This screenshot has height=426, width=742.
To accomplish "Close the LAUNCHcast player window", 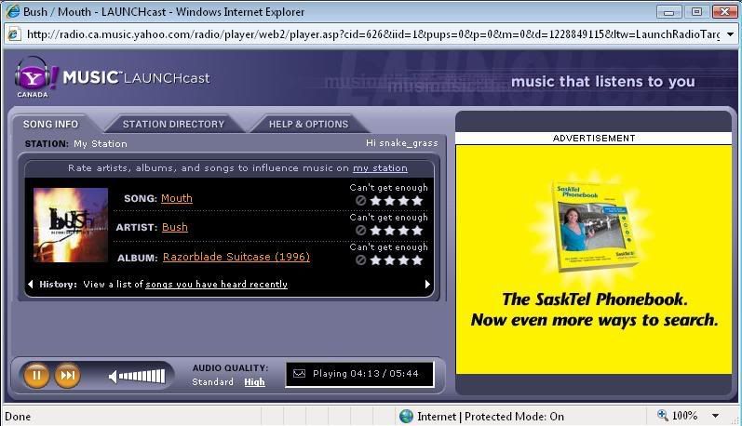I will pos(724,12).
